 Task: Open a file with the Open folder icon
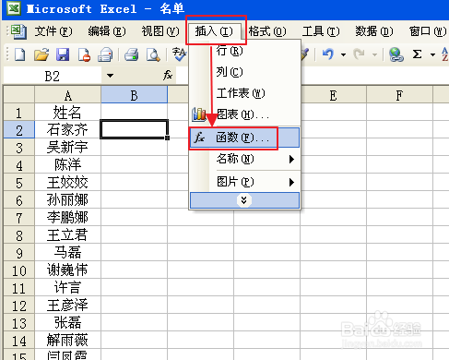41,54
